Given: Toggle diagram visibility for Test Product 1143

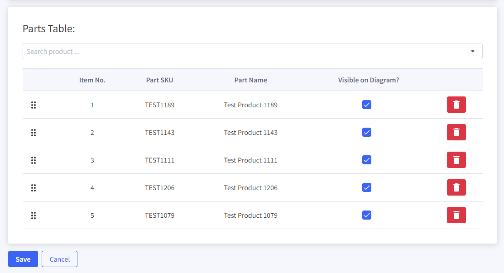Looking at the screenshot, I should coord(366,132).
